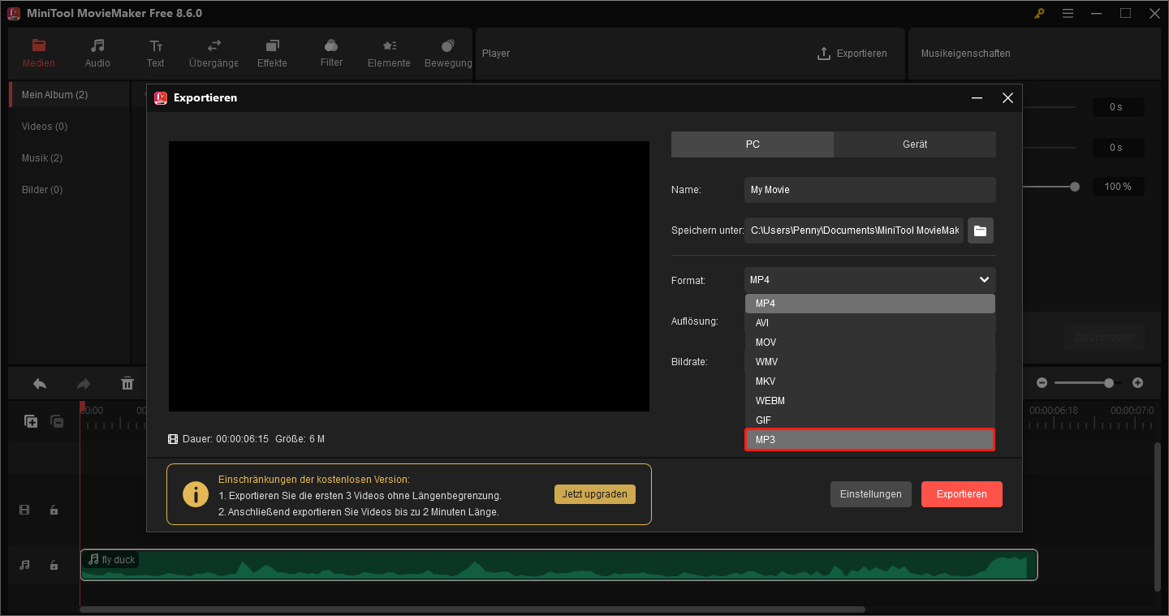Close the Exportieren dialog

pyautogui.click(x=1007, y=98)
